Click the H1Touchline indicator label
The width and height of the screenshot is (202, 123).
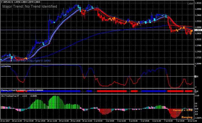(x=6, y=66)
